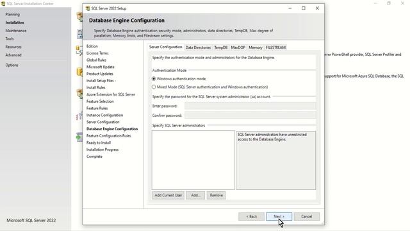This screenshot has width=410, height=231.
Task: Go to the next setup step
Action: 279,216
